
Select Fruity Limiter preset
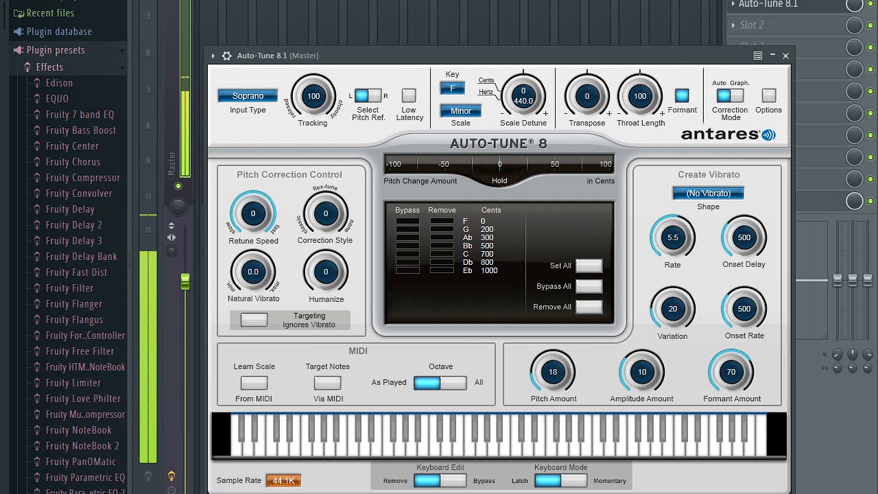[73, 383]
